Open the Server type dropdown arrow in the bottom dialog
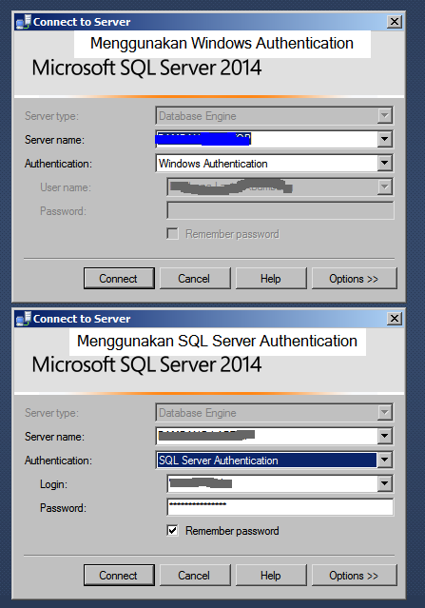This screenshot has width=425, height=608. tap(384, 412)
